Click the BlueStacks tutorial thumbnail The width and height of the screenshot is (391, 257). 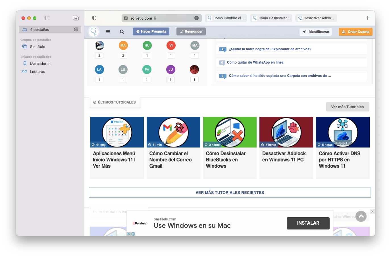click(x=230, y=132)
